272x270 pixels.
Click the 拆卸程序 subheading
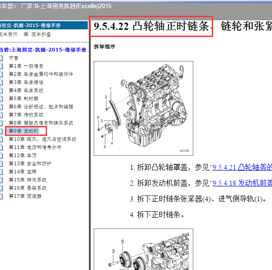pyautogui.click(x=105, y=47)
